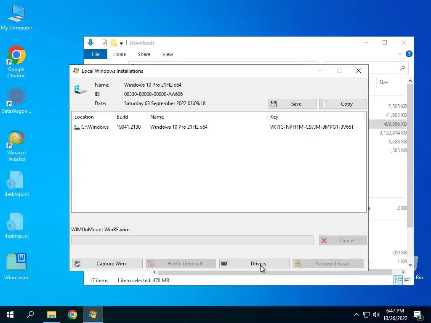The height and width of the screenshot is (323, 431).
Task: Click the Password Reset button
Action: click(328, 264)
